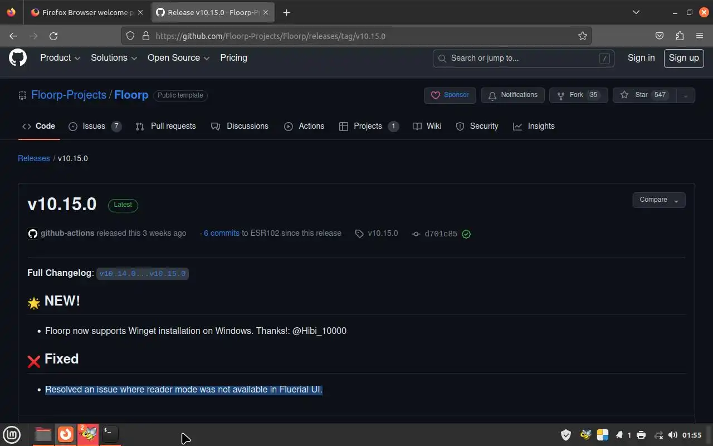Open the Pocket save icon
This screenshot has height=446, width=713.
[x=660, y=36]
